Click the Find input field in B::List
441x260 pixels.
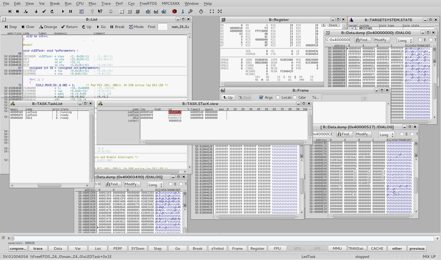click(162, 26)
